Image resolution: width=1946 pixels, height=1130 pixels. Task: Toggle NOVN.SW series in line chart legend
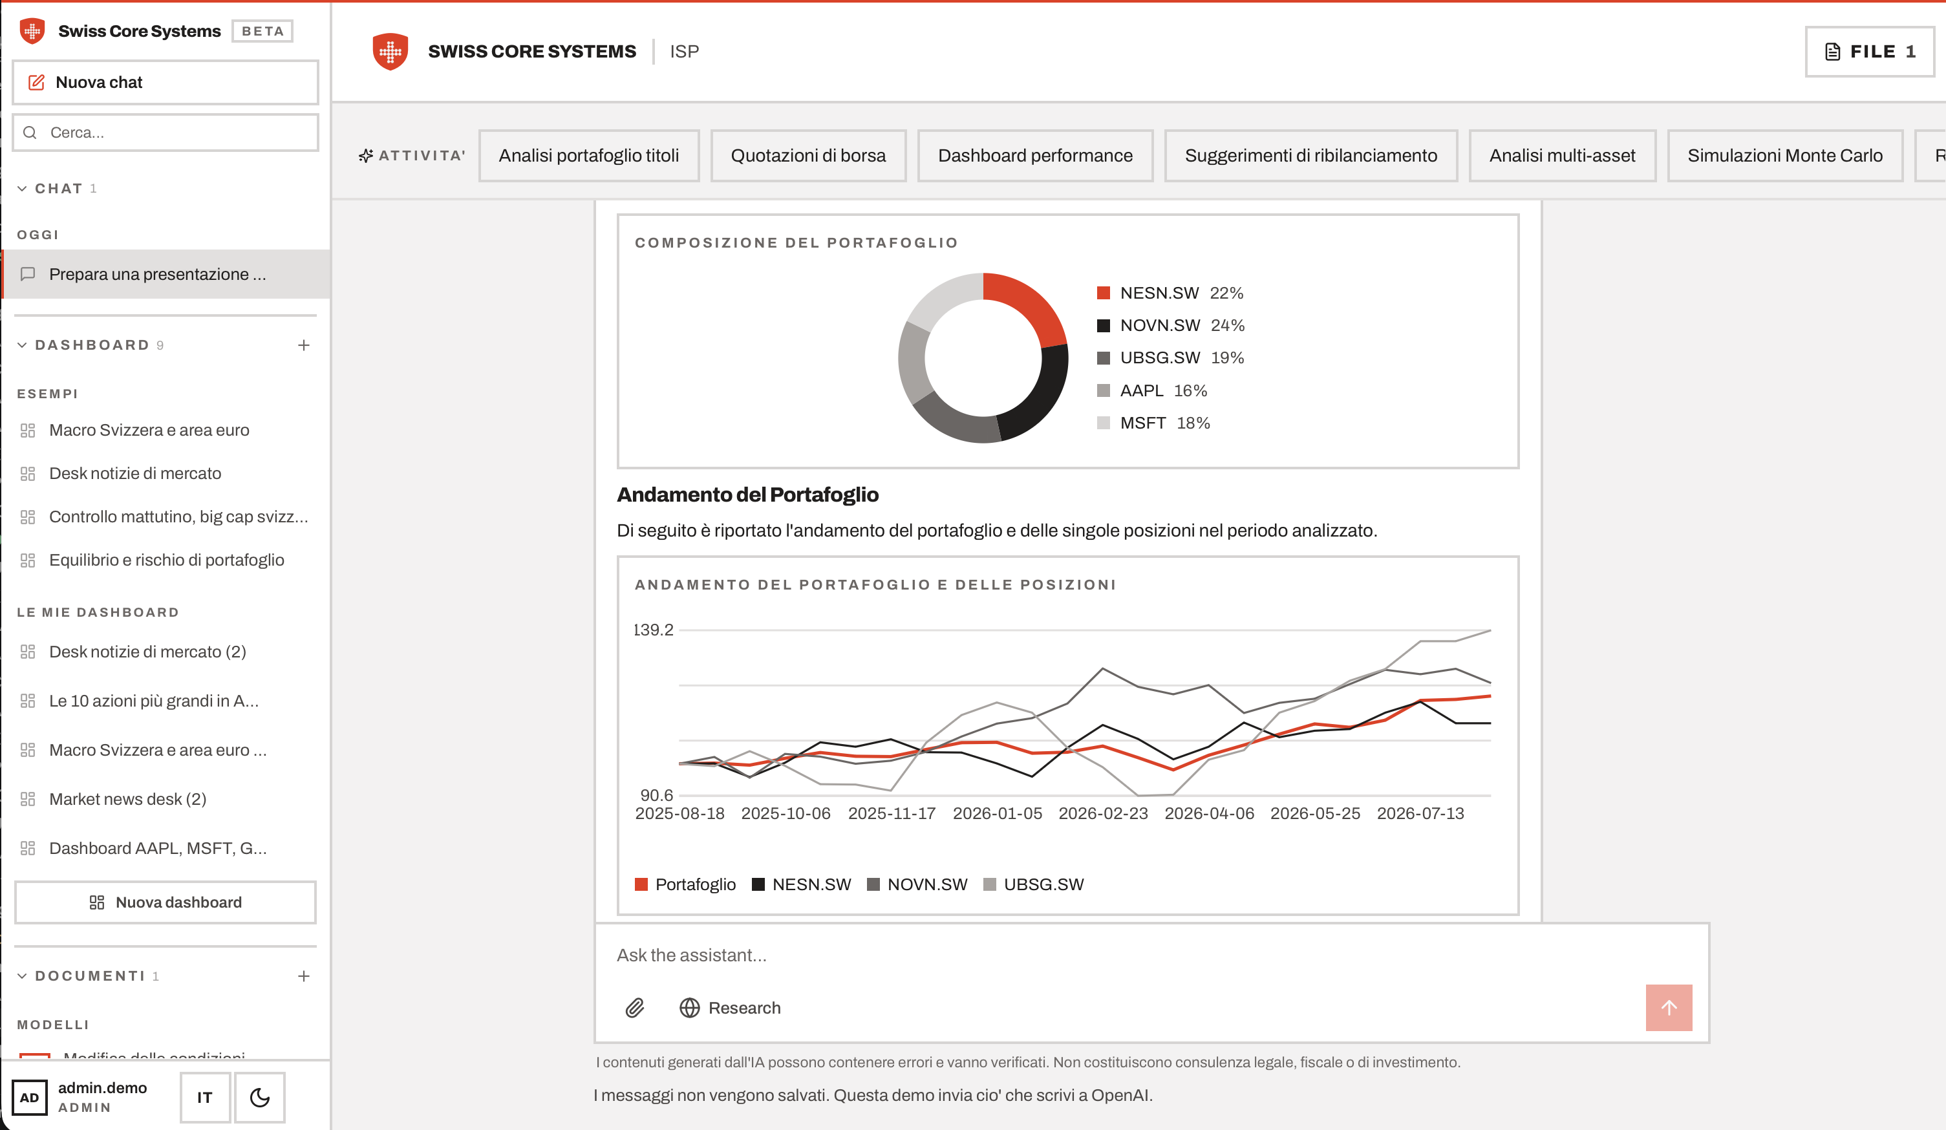click(917, 884)
